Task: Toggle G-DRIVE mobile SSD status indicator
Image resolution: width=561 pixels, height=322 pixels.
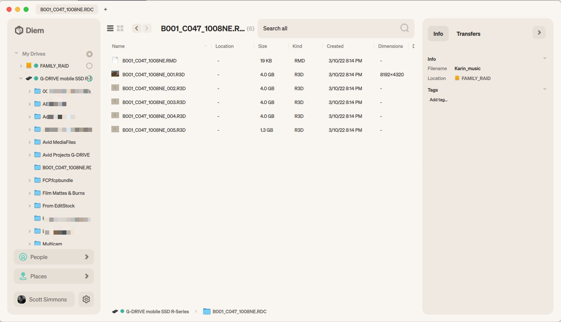Action: click(90, 79)
